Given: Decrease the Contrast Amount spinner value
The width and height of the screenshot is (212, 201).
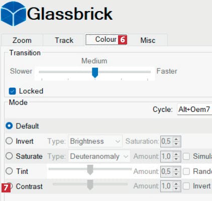Looking at the screenshot, I should click(x=176, y=188).
